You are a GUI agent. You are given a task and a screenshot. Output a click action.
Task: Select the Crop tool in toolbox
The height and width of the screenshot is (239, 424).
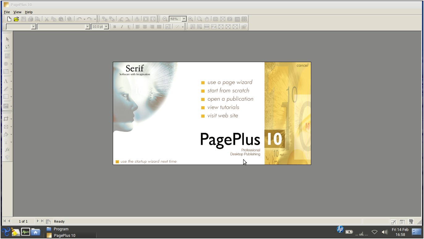[6, 119]
